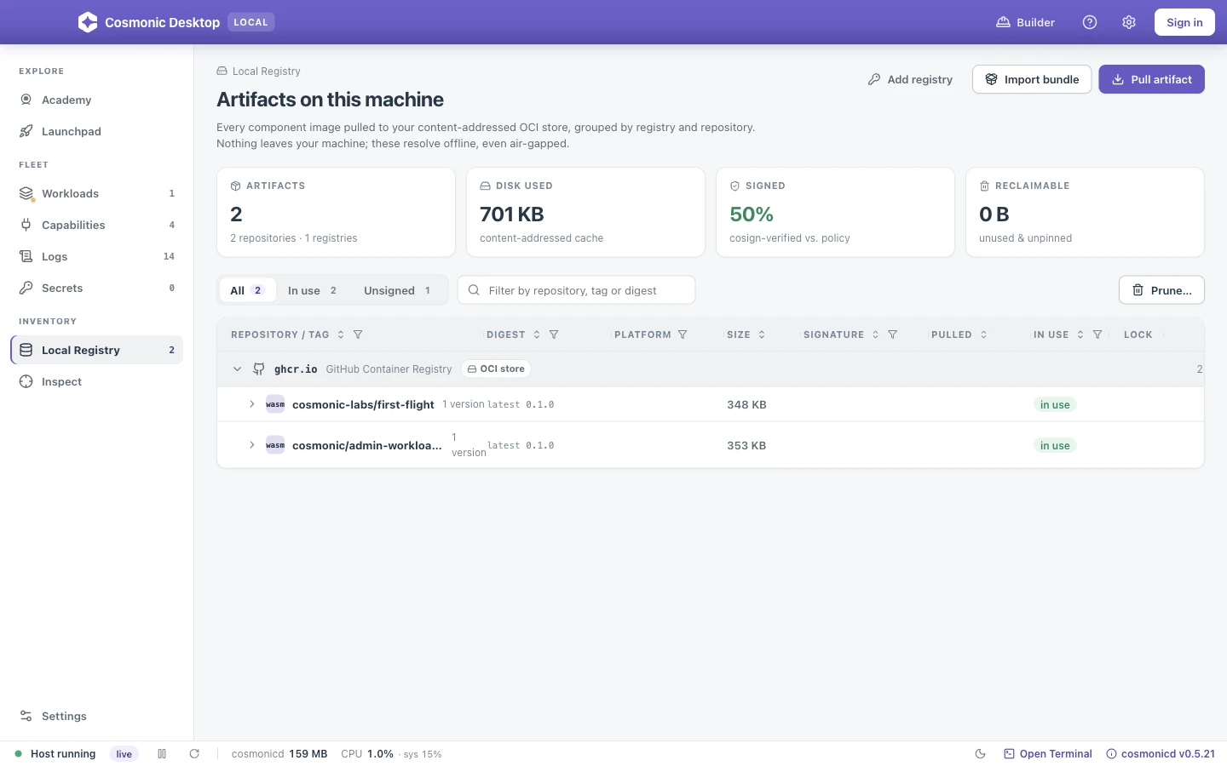Open Launchpad in the sidebar
The height and width of the screenshot is (766, 1227).
(96, 131)
